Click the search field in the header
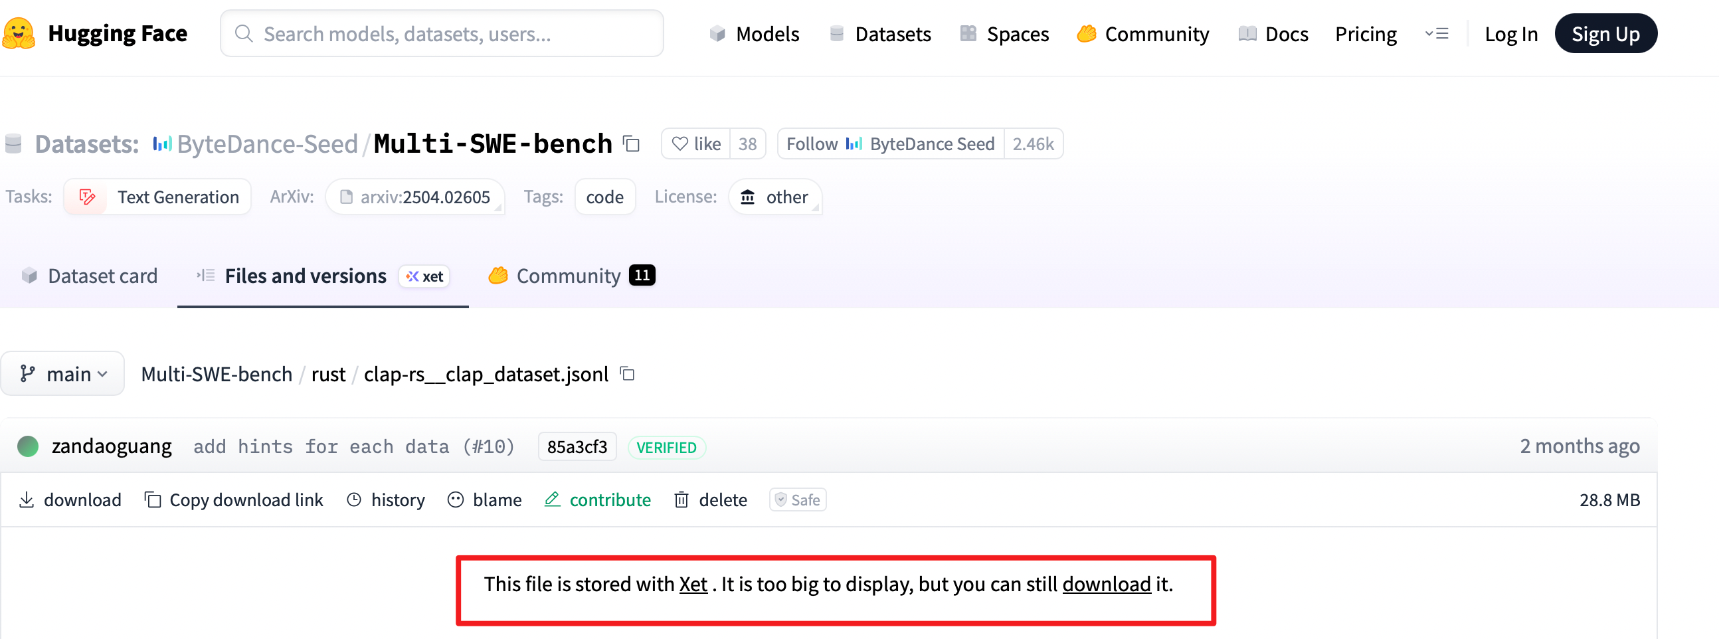 442,33
